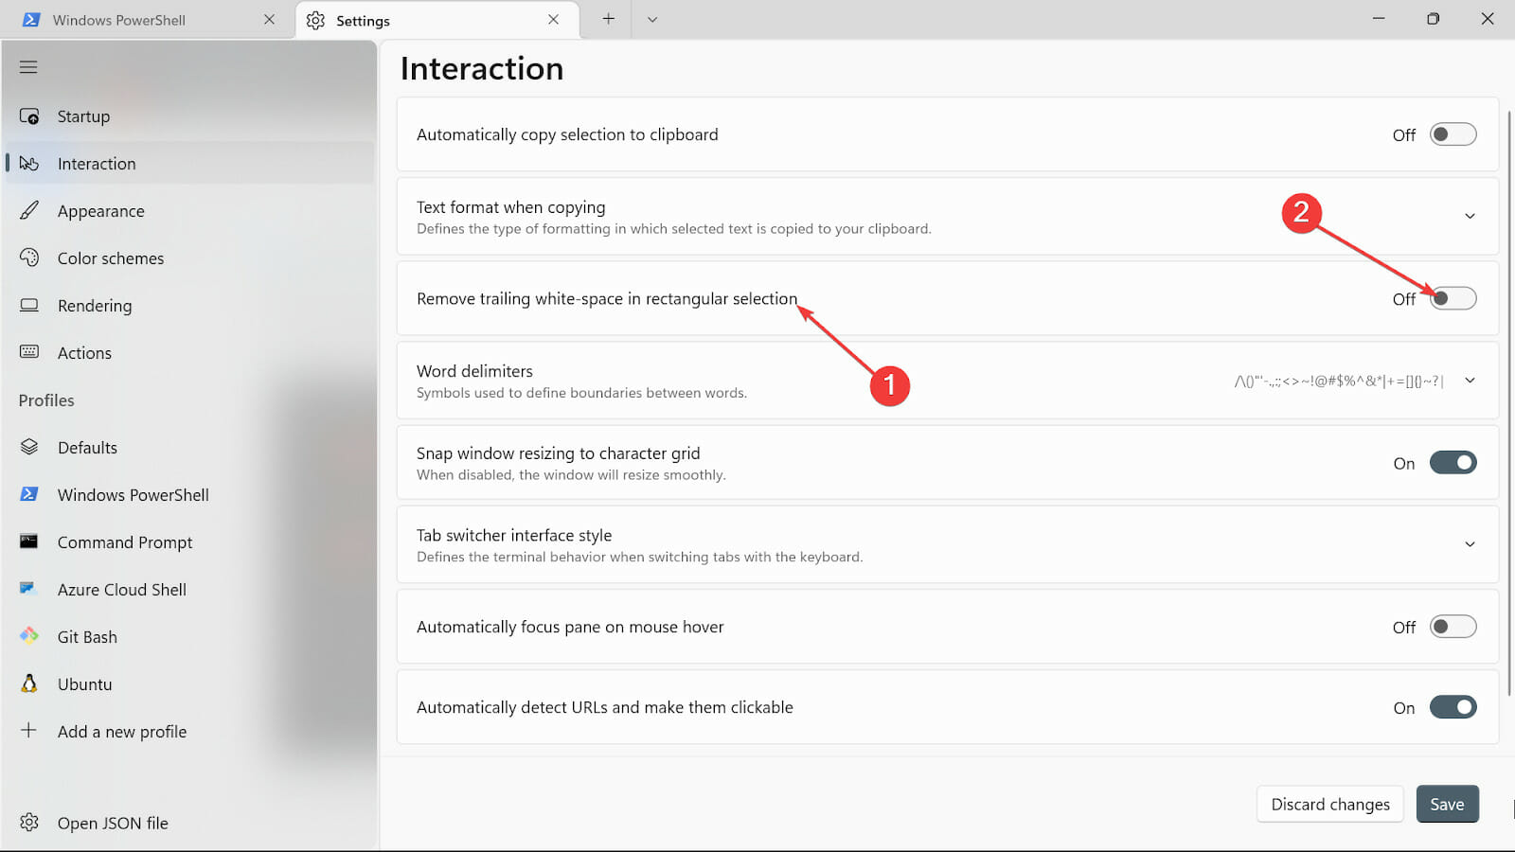Screen dimensions: 1515x852
Task: Click the Appearance brush icon
Action: (x=29, y=210)
